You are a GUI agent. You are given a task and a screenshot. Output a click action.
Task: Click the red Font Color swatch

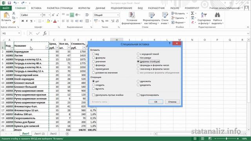coord(55,21)
